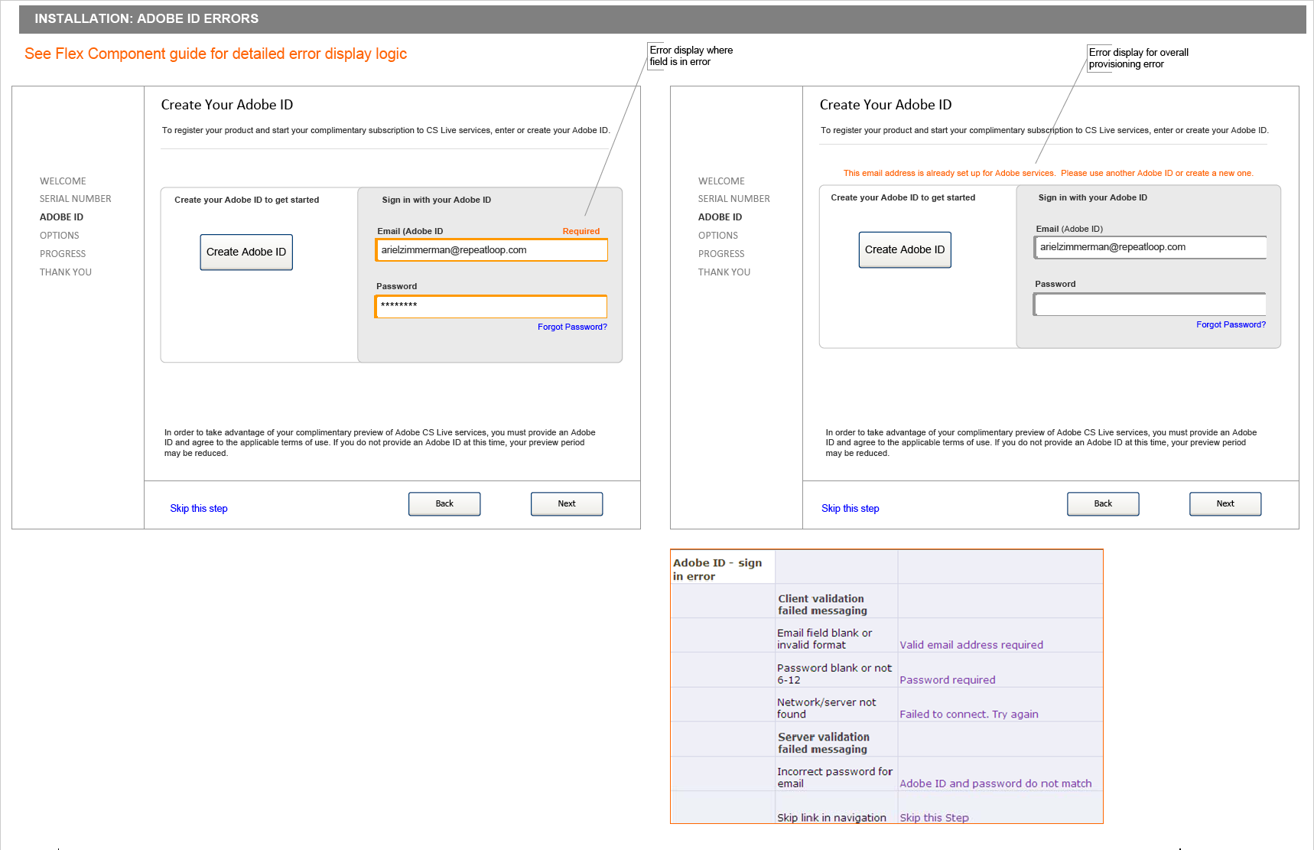Select ADOBE ID step in right sidebar

pyautogui.click(x=720, y=217)
